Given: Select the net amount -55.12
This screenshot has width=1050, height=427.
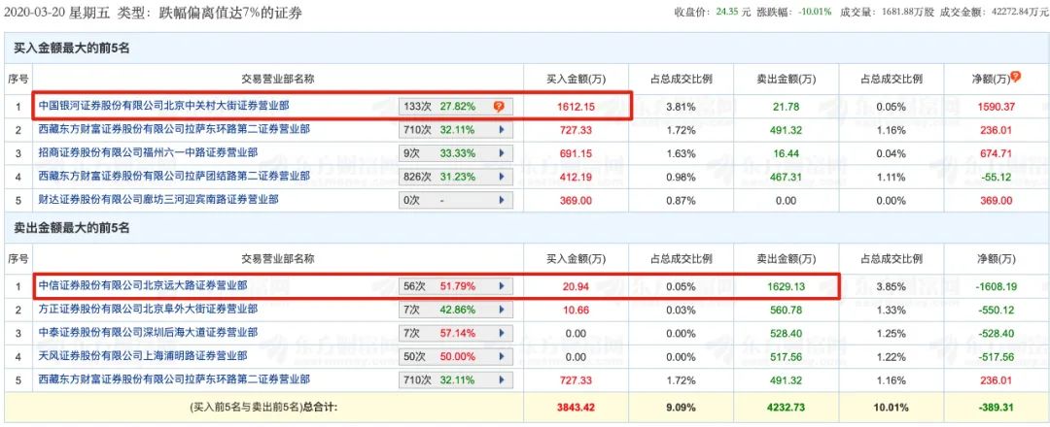Looking at the screenshot, I should (x=997, y=177).
